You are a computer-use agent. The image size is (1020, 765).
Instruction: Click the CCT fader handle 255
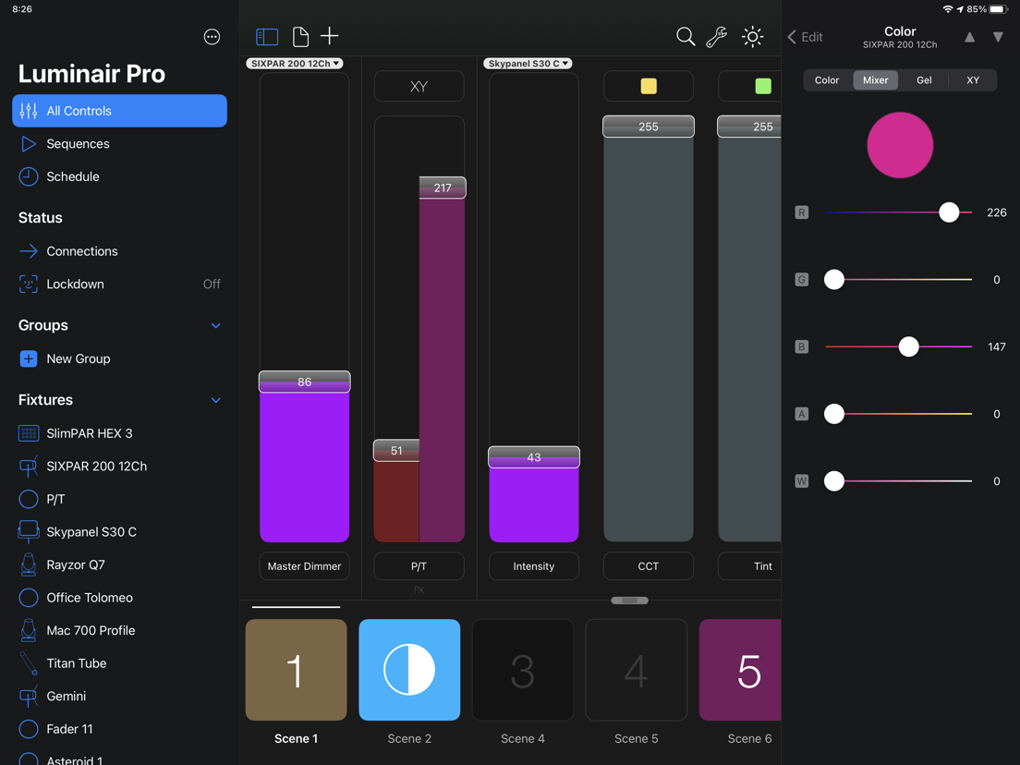(x=648, y=127)
